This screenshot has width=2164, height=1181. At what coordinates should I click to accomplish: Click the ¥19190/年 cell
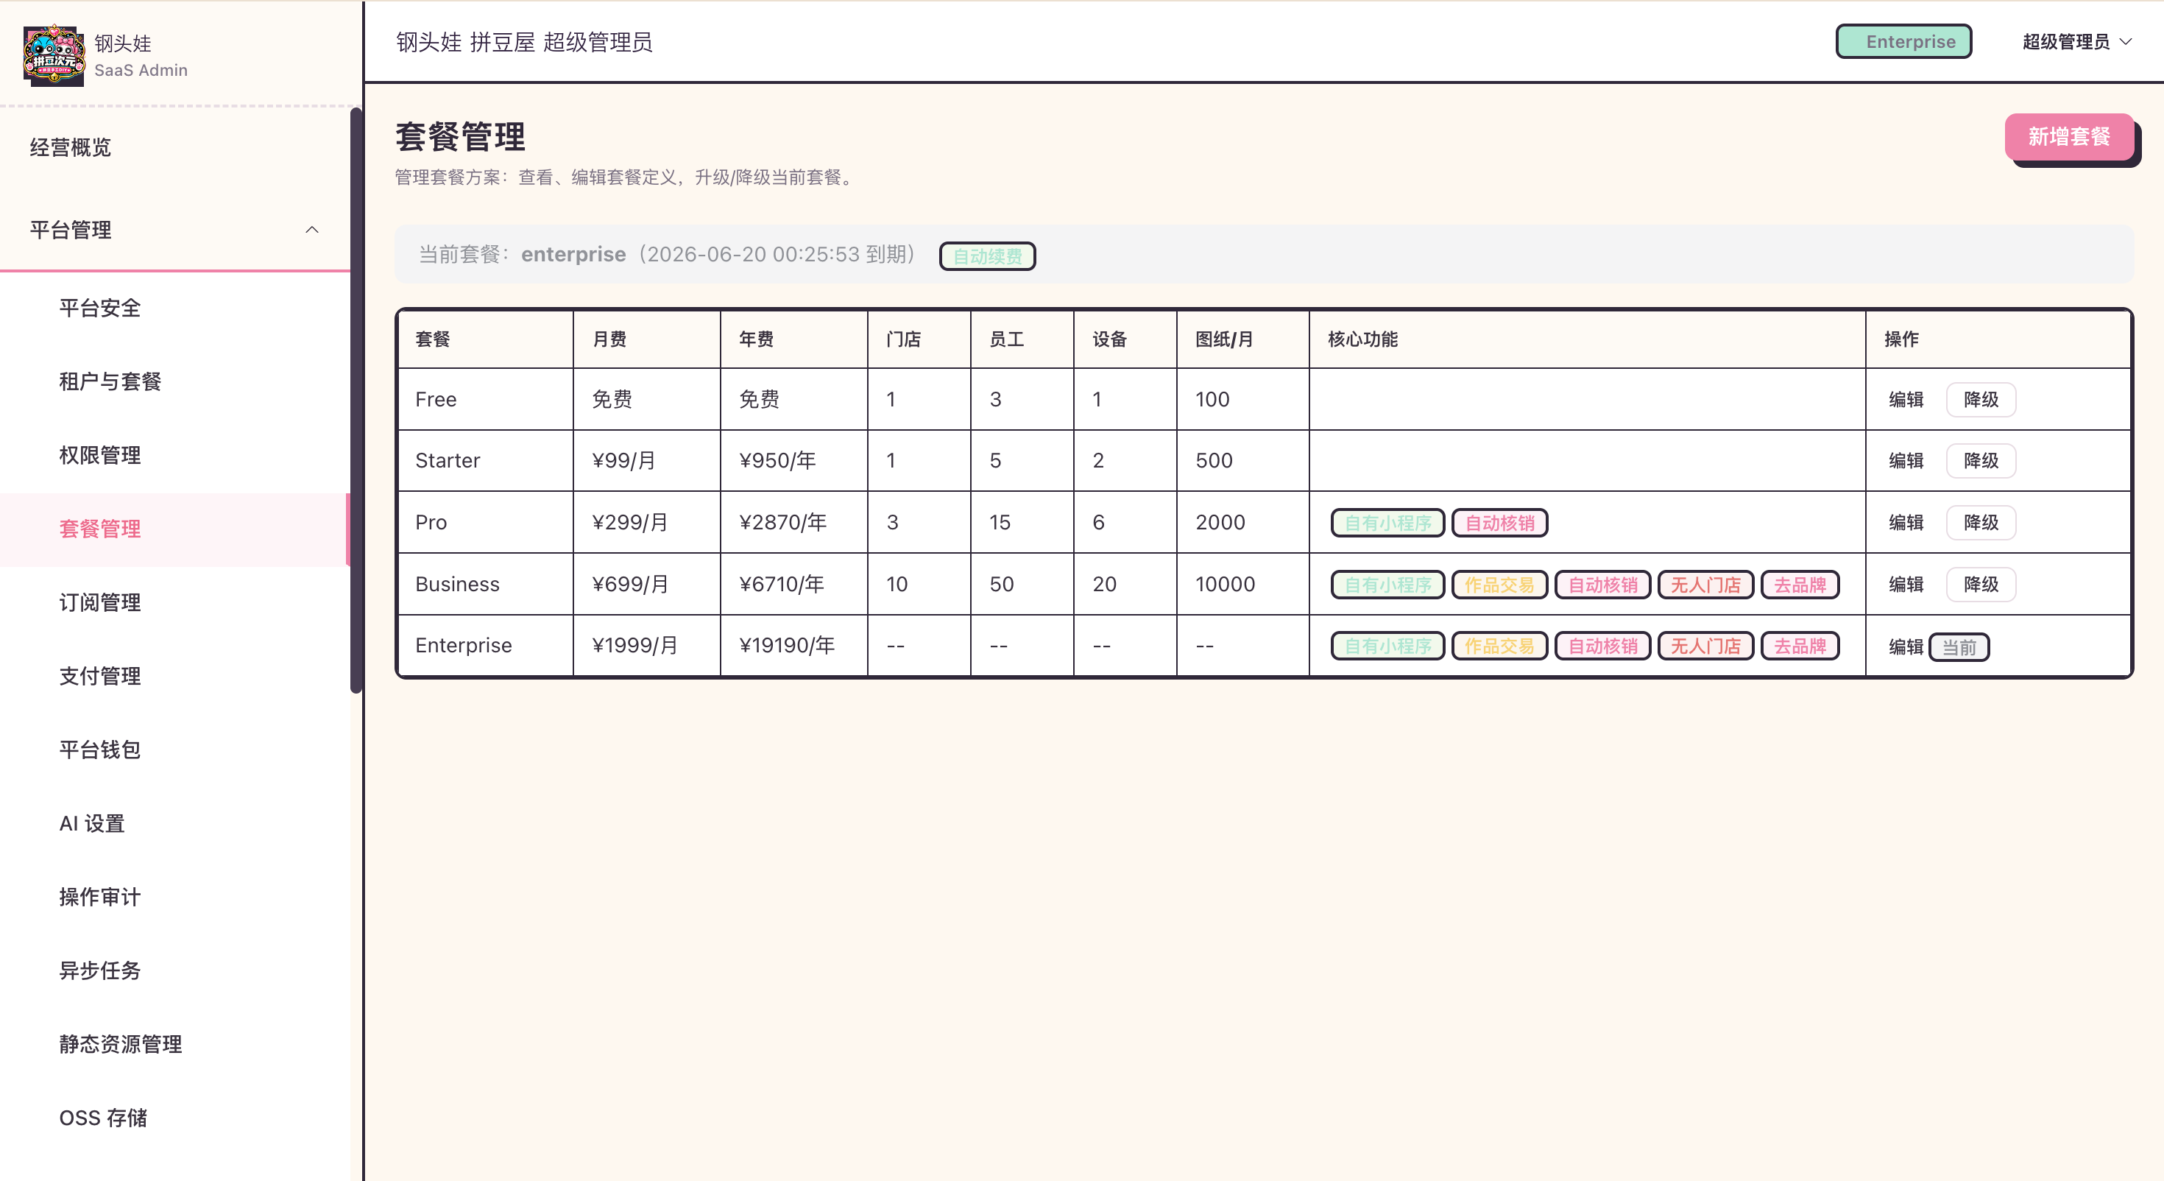pos(794,646)
